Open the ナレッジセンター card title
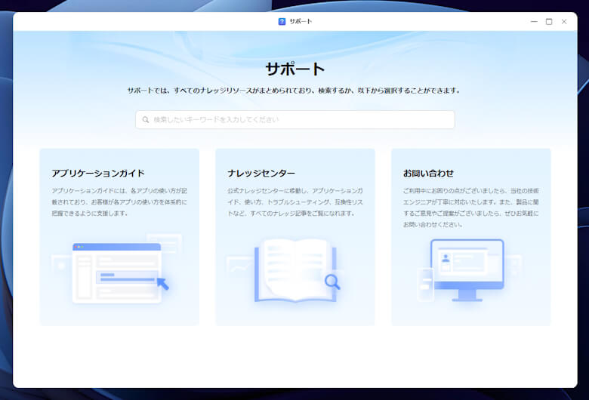Image resolution: width=589 pixels, height=400 pixels. [x=261, y=173]
